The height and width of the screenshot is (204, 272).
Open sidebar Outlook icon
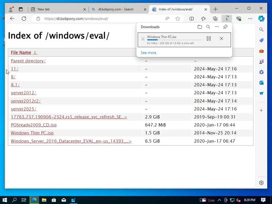pyautogui.click(x=261, y=83)
